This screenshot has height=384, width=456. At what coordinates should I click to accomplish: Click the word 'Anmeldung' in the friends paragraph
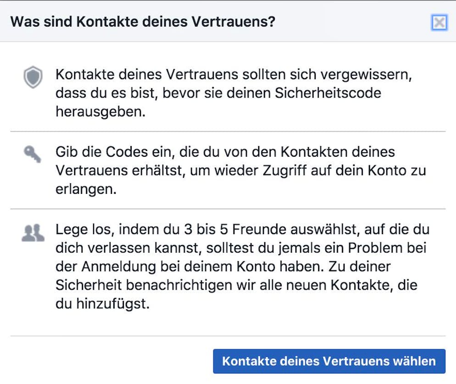[x=119, y=267]
